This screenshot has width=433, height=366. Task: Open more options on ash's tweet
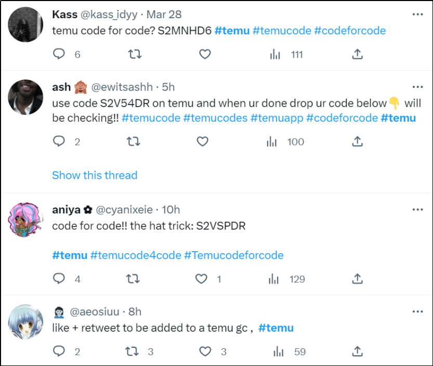[417, 87]
